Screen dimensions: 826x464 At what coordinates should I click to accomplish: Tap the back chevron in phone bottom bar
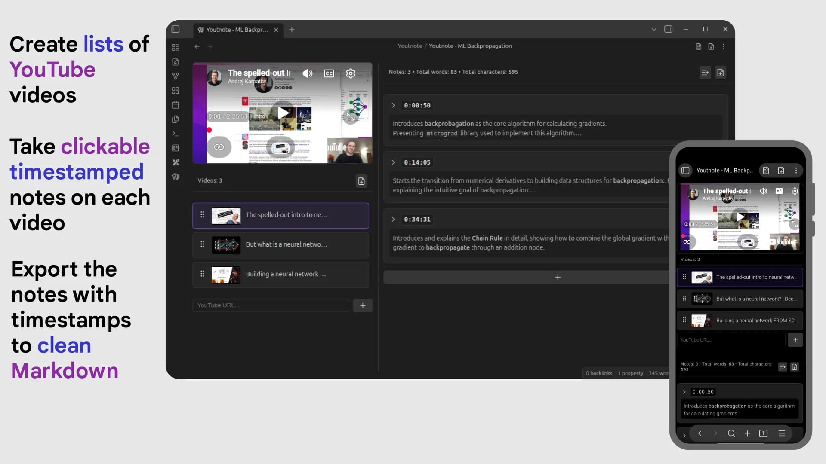pyautogui.click(x=700, y=433)
